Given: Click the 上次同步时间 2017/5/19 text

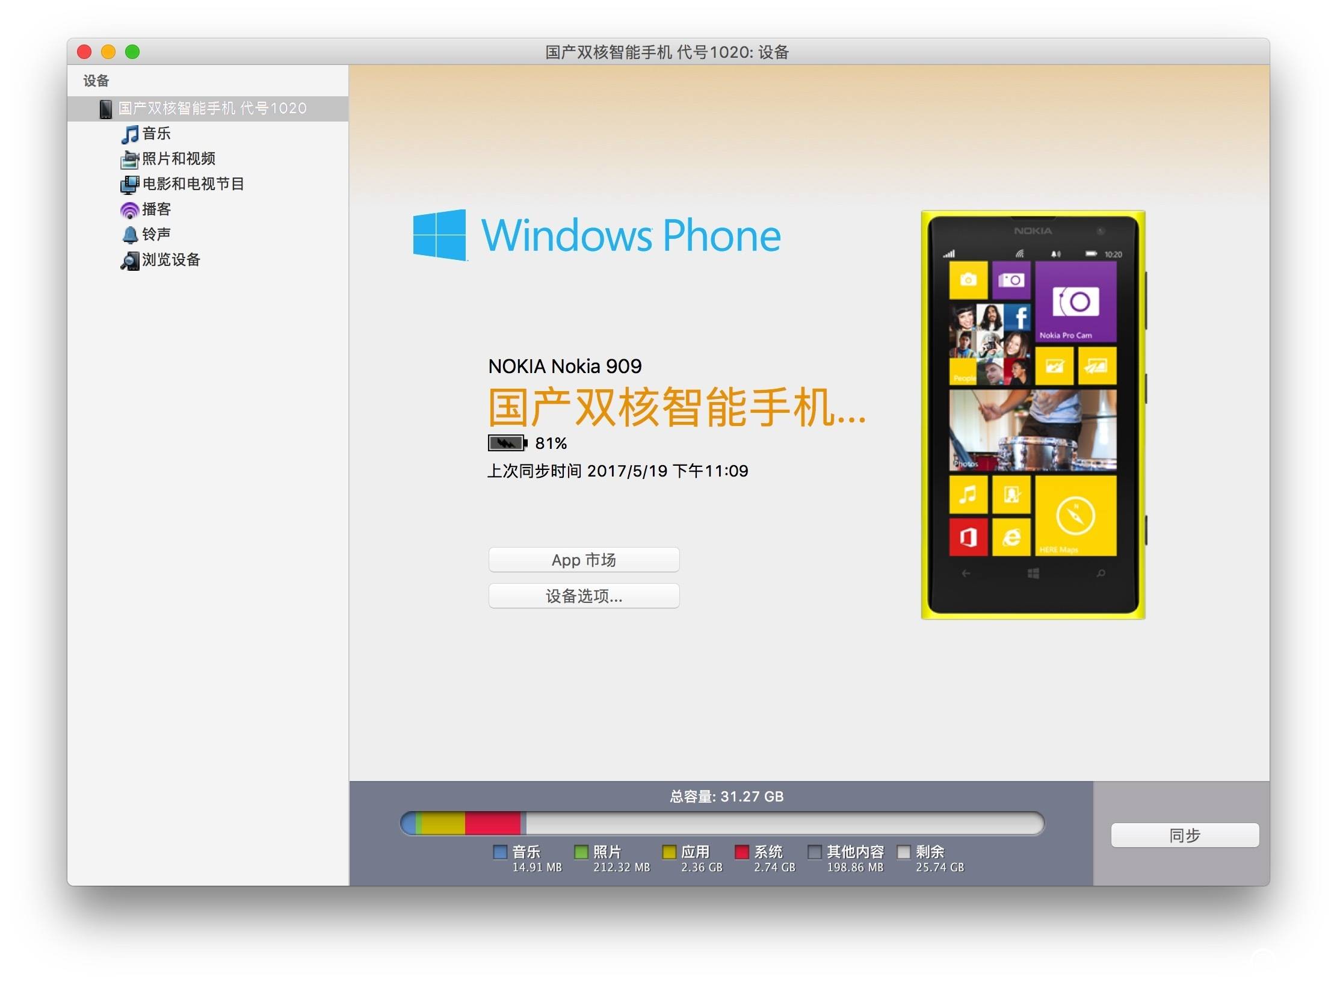Looking at the screenshot, I should click(618, 471).
